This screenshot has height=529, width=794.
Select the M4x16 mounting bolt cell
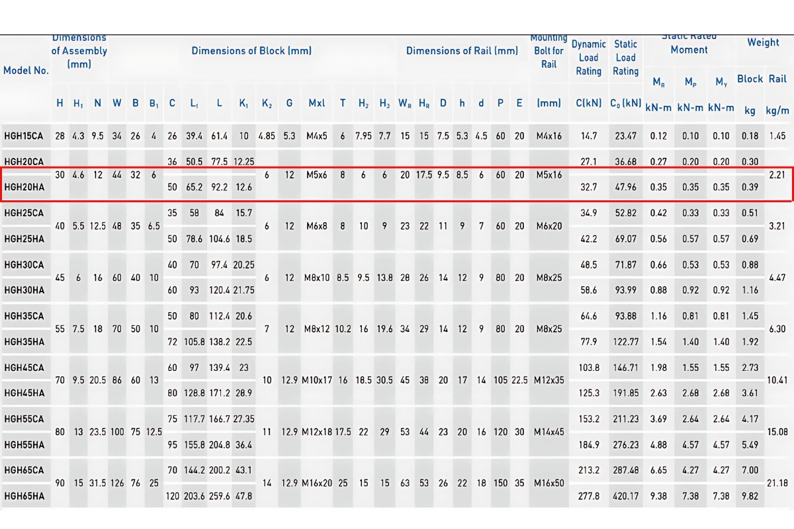coord(549,136)
